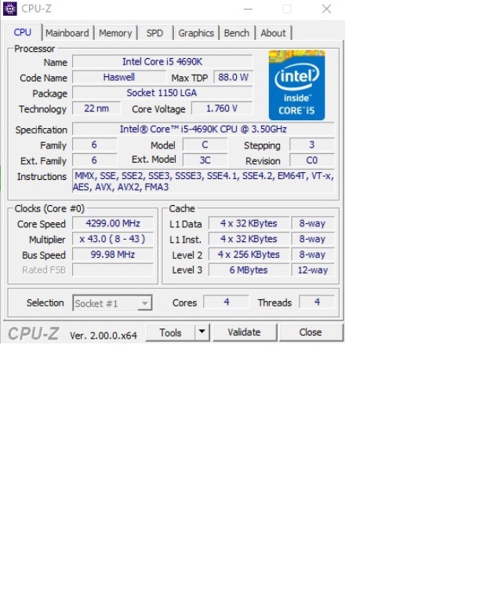Click the CPU-Z app icon in title bar
This screenshot has height=616, width=487.
pos(9,9)
